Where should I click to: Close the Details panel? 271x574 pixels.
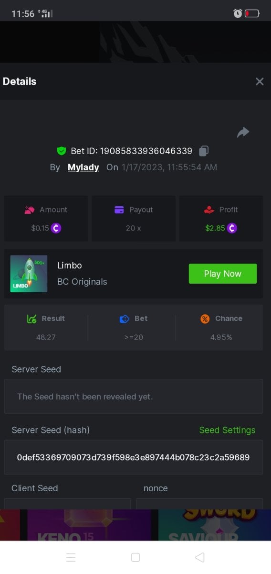[260, 81]
